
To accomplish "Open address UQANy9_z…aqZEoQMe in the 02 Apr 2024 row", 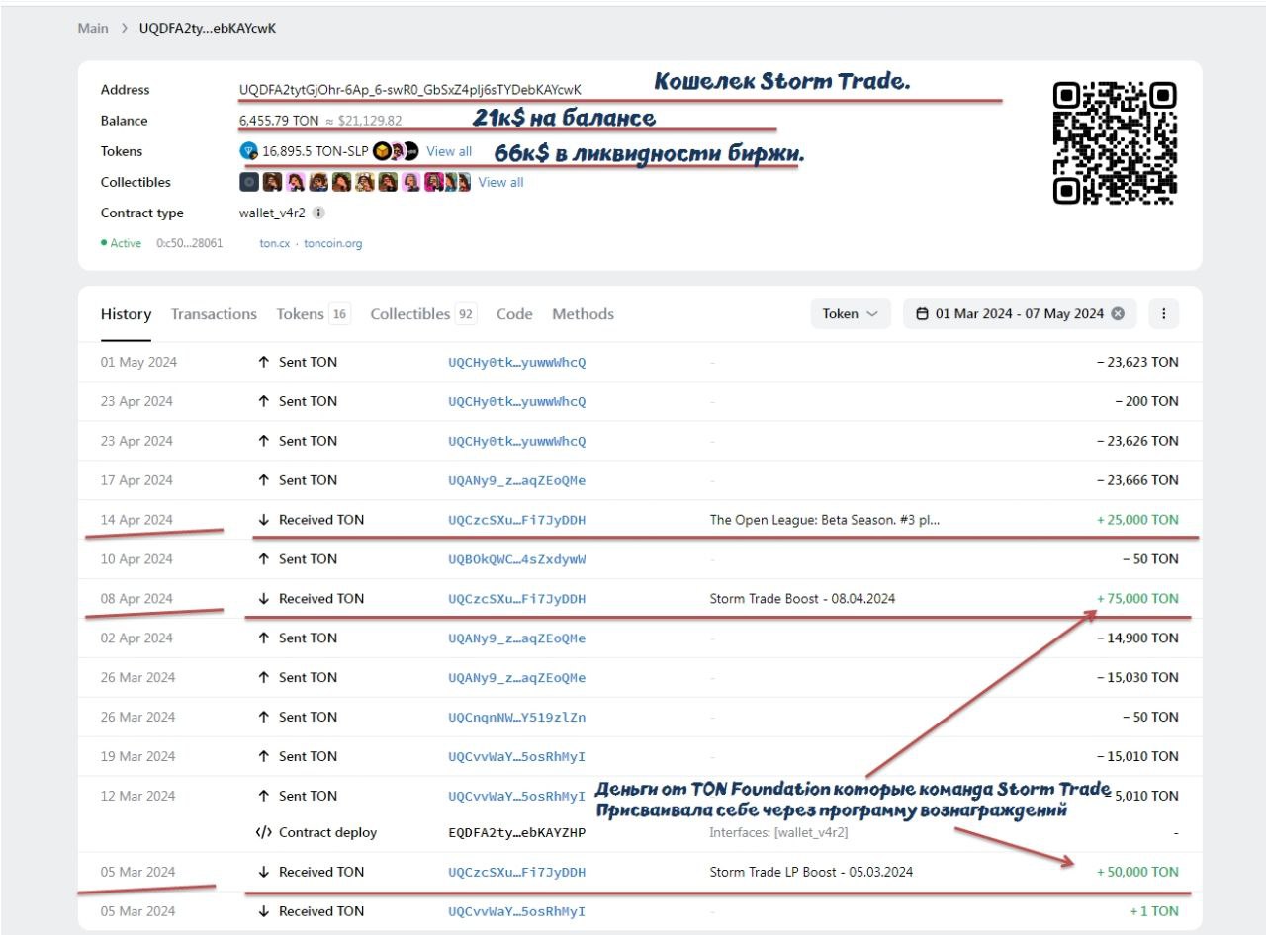I will [516, 638].
